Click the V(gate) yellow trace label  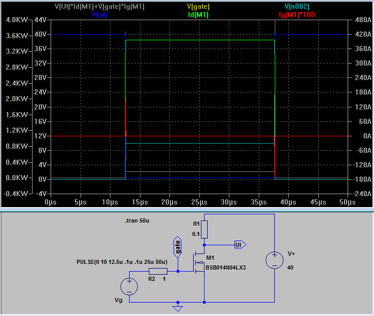[198, 6]
